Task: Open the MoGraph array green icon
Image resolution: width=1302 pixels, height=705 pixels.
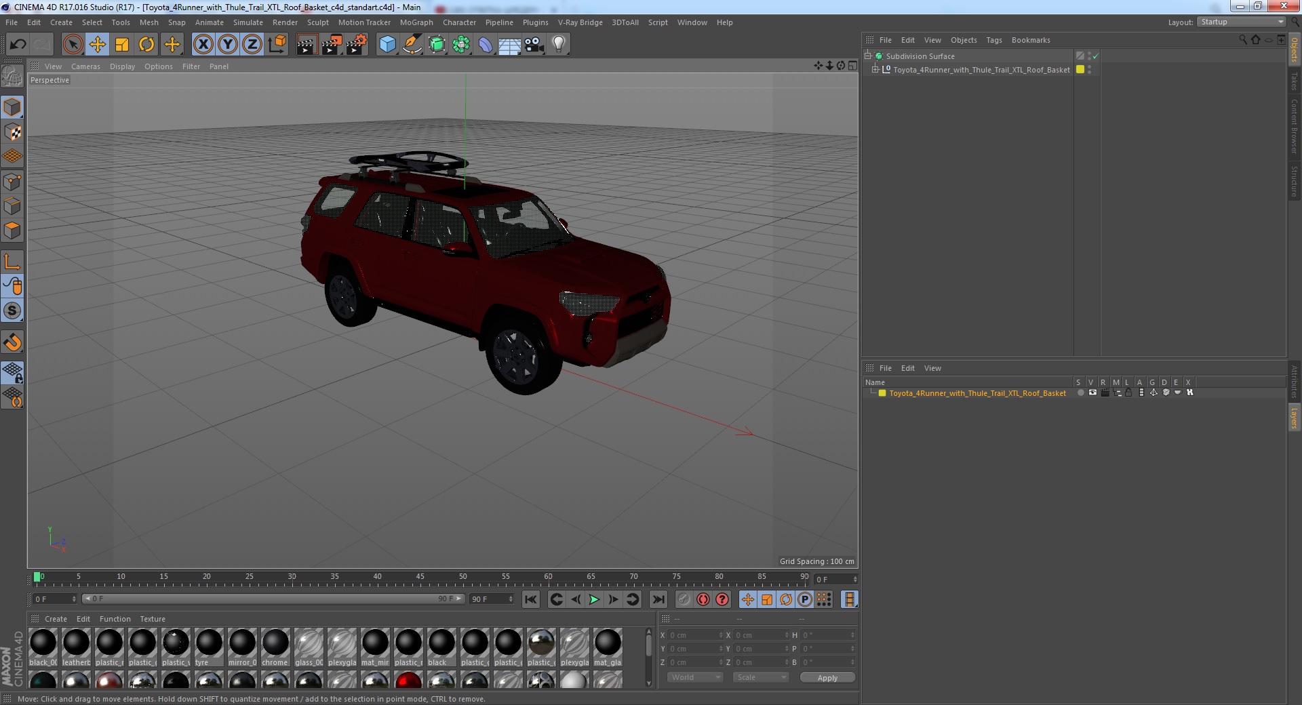Action: click(461, 45)
